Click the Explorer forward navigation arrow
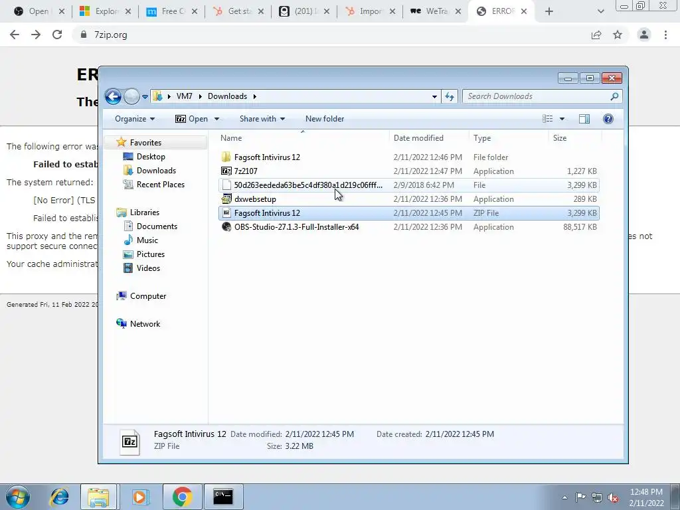Image resolution: width=680 pixels, height=510 pixels. (x=131, y=96)
